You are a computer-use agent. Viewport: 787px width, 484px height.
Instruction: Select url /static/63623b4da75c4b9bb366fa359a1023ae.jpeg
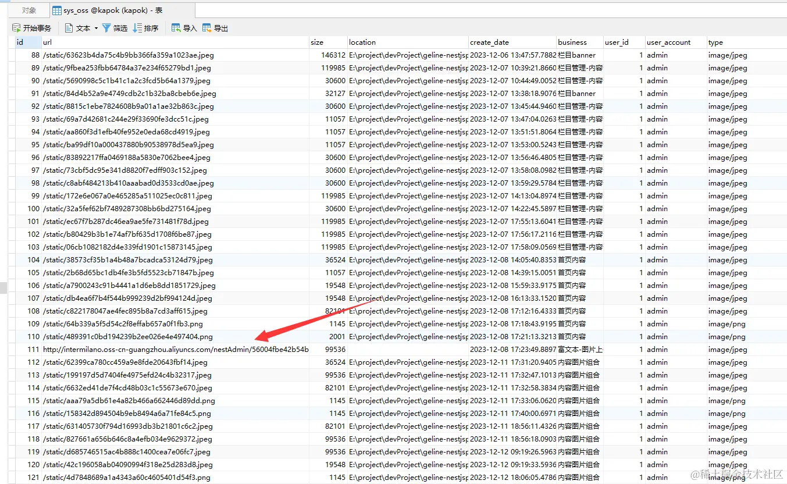(175, 55)
